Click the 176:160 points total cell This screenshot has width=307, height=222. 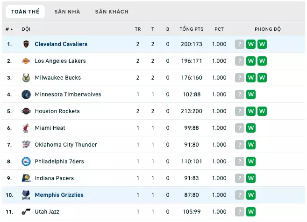pyautogui.click(x=192, y=78)
